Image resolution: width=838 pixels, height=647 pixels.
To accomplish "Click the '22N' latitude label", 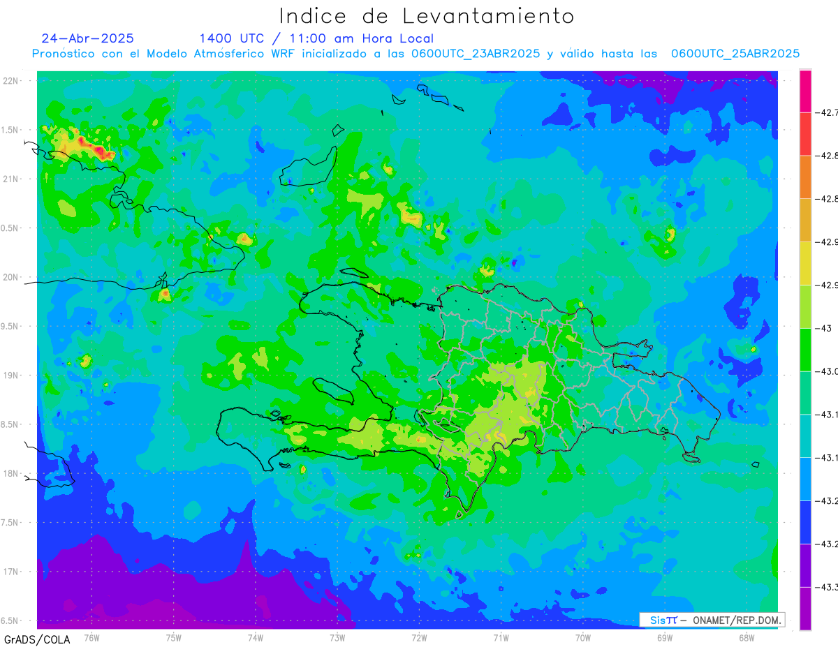I will point(12,81).
